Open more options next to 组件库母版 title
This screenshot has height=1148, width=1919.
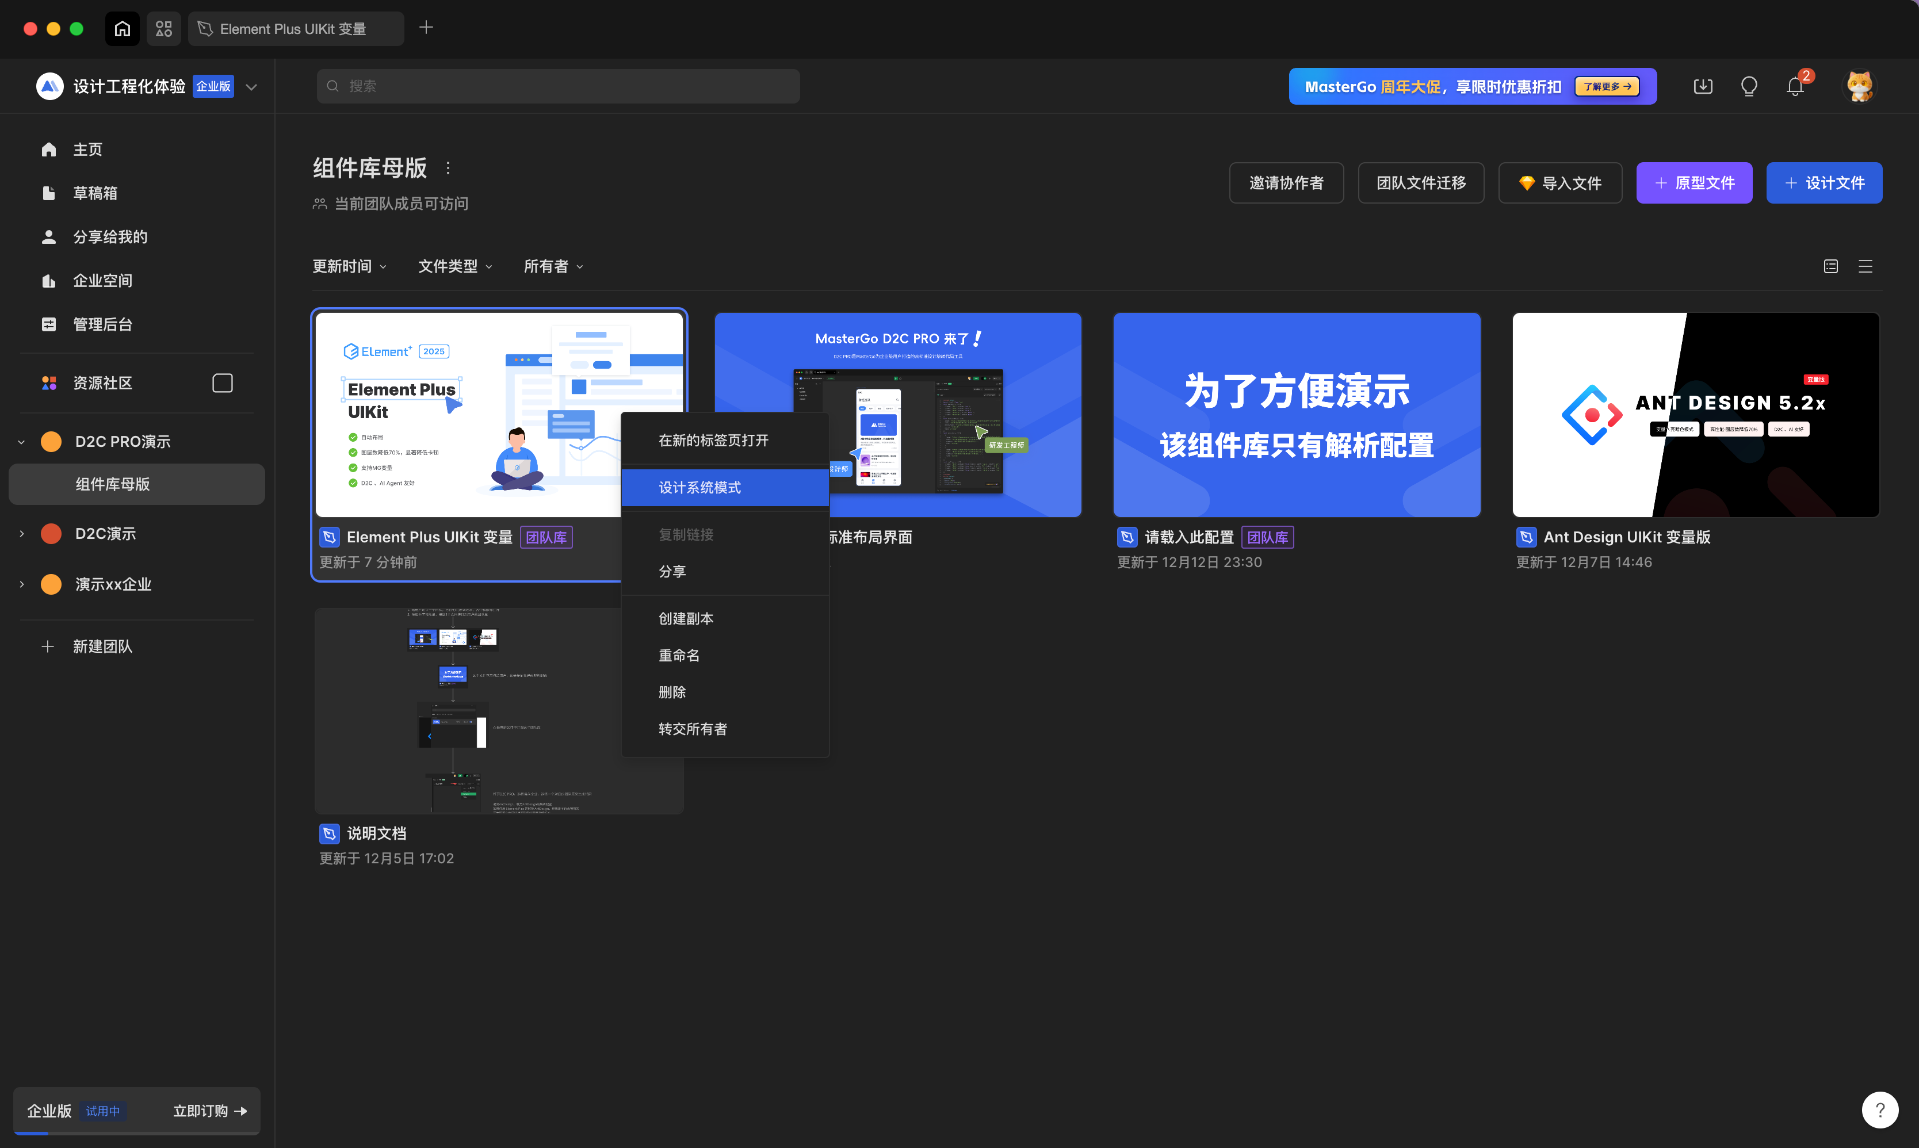coord(448,168)
